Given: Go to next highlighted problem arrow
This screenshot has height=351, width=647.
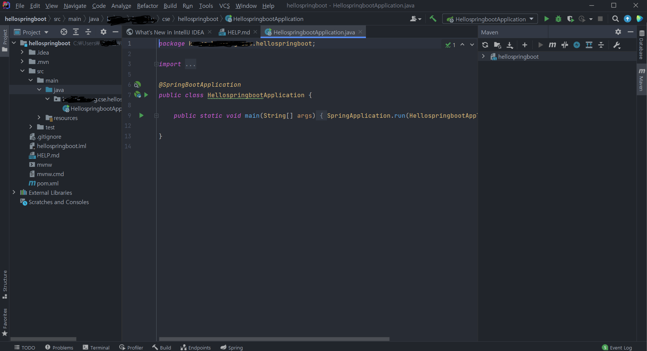Looking at the screenshot, I should click(x=472, y=44).
